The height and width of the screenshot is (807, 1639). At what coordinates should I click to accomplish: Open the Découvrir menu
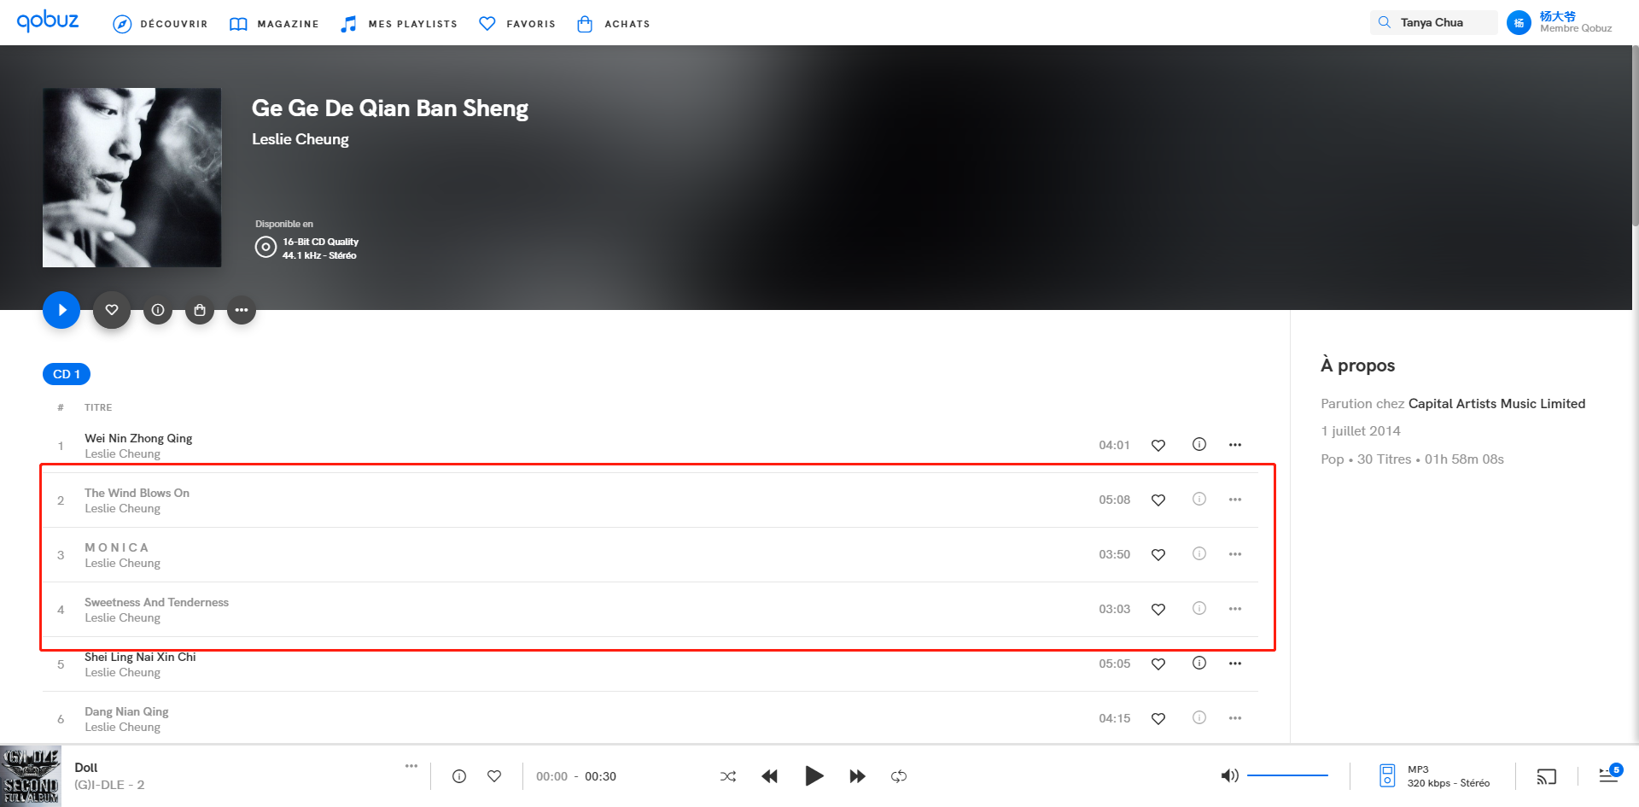click(160, 24)
